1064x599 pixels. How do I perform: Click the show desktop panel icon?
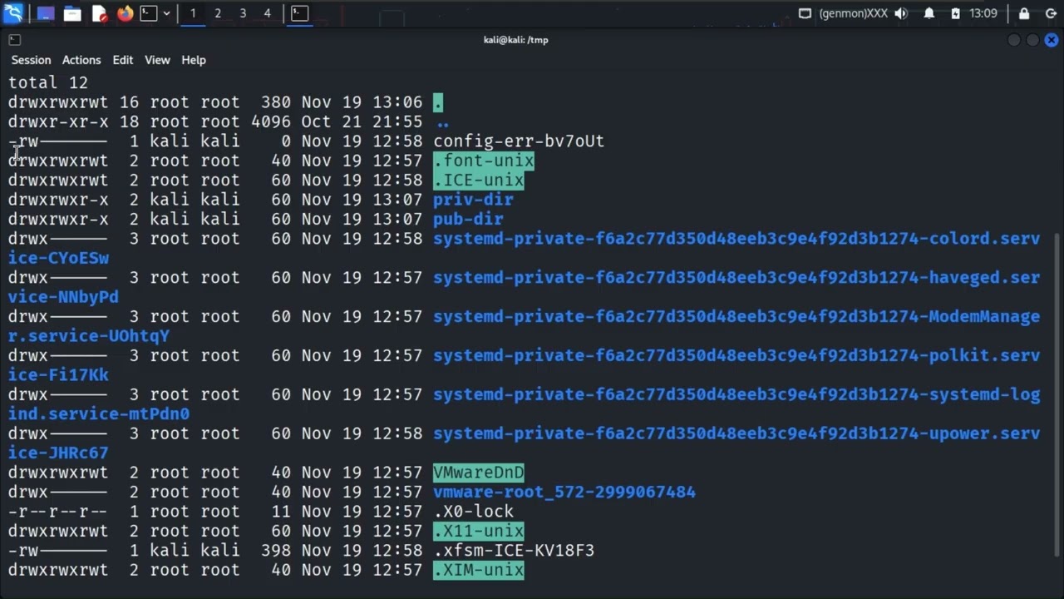(x=46, y=13)
